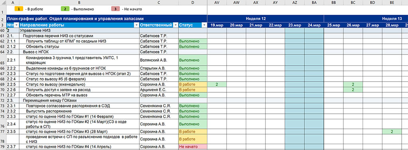Click the red legend swatch numbered 3
This screenshot has width=408, height=150.
115,9
